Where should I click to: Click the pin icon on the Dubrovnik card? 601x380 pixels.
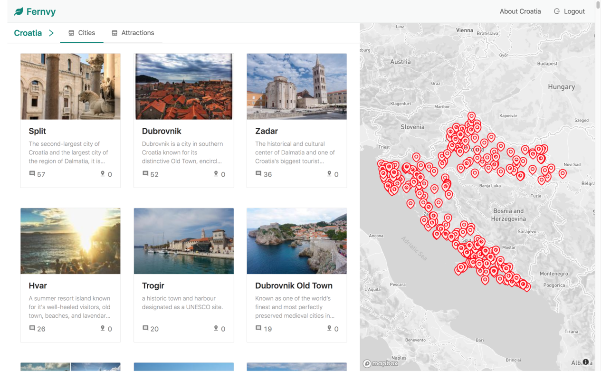pos(215,174)
